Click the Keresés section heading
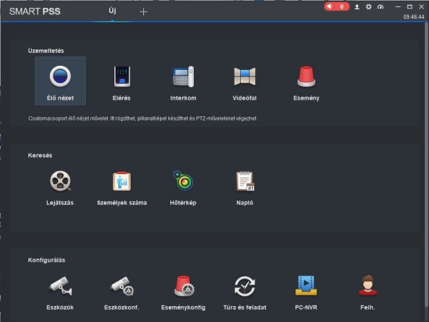The height and width of the screenshot is (322, 429). point(40,155)
